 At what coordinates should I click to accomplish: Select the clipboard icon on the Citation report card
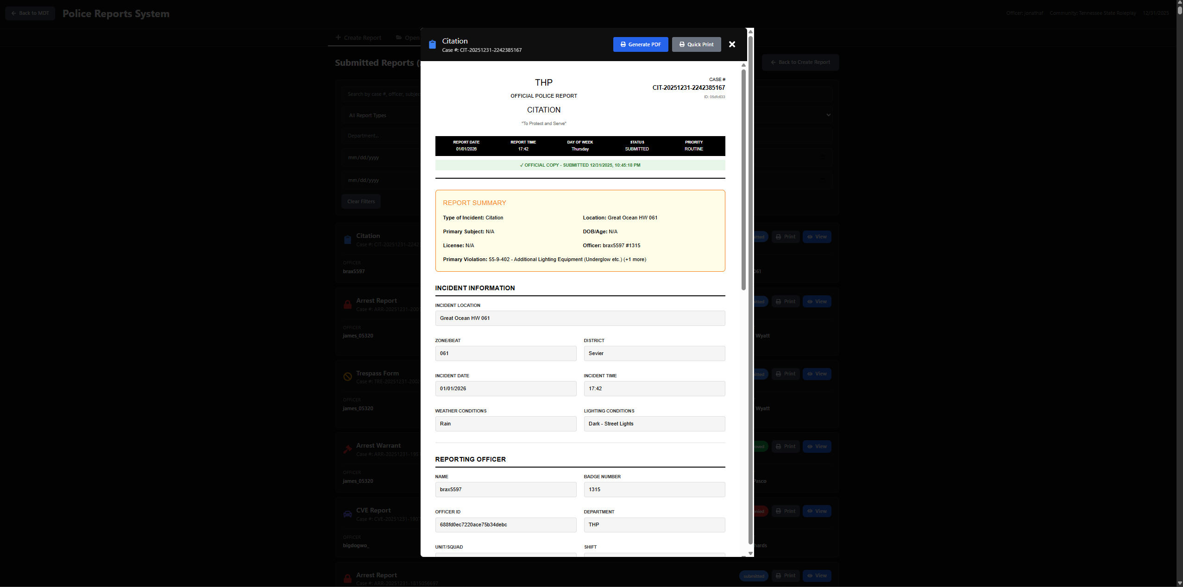pyautogui.click(x=348, y=239)
